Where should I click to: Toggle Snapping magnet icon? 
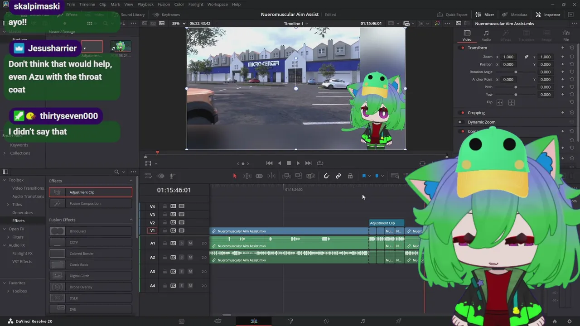326,176
